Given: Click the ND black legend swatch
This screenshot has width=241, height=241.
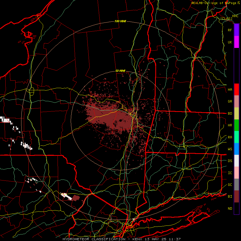Looking at the screenshot, I should coord(236,208).
